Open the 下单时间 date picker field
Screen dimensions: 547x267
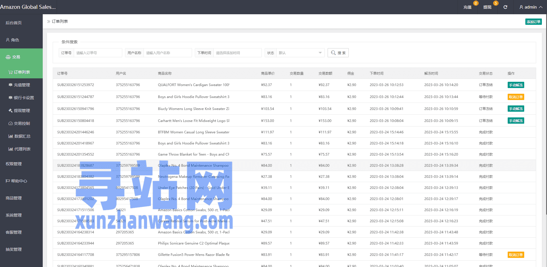[237, 53]
